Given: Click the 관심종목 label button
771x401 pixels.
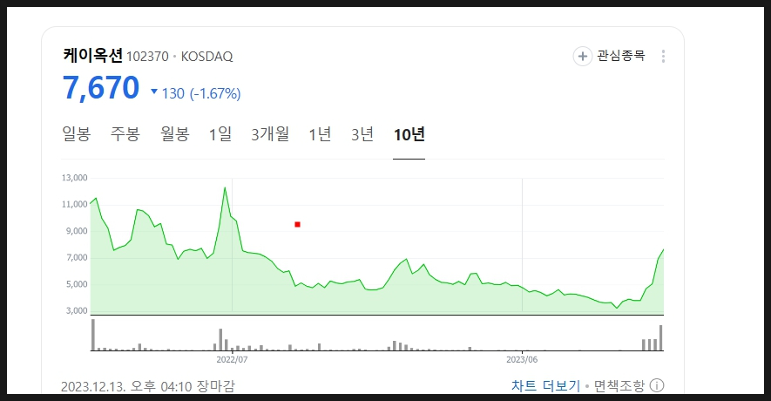Looking at the screenshot, I should pyautogui.click(x=620, y=56).
